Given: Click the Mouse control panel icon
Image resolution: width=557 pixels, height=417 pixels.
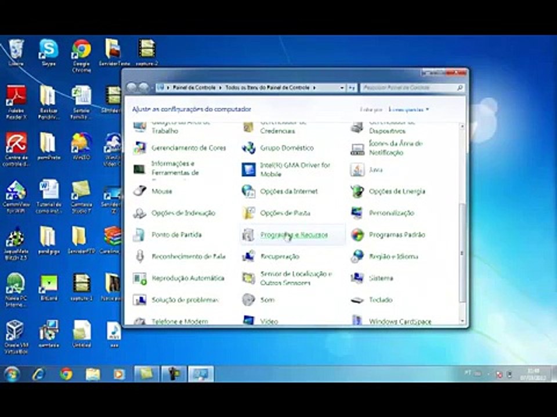Looking at the screenshot, I should pos(140,191).
